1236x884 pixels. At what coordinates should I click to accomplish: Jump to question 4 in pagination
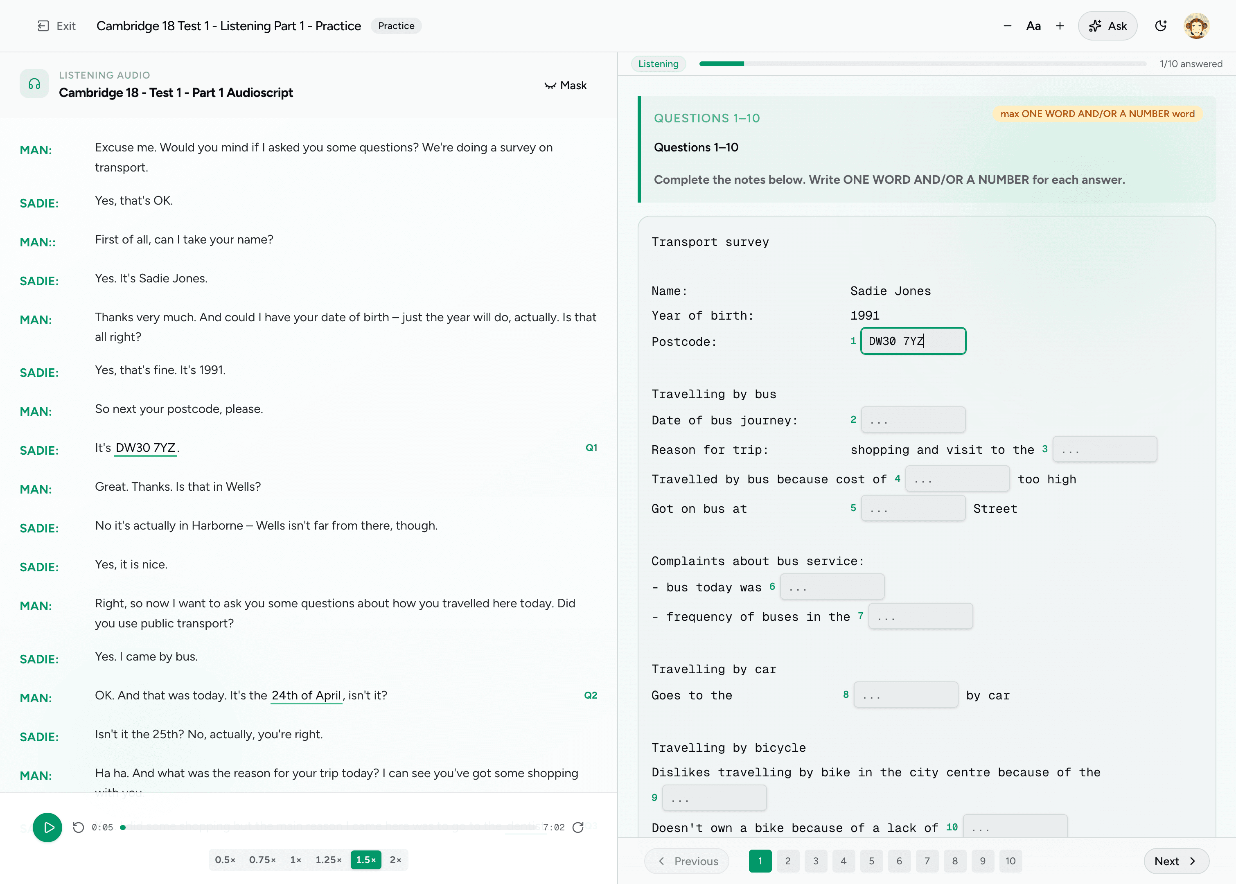click(843, 861)
